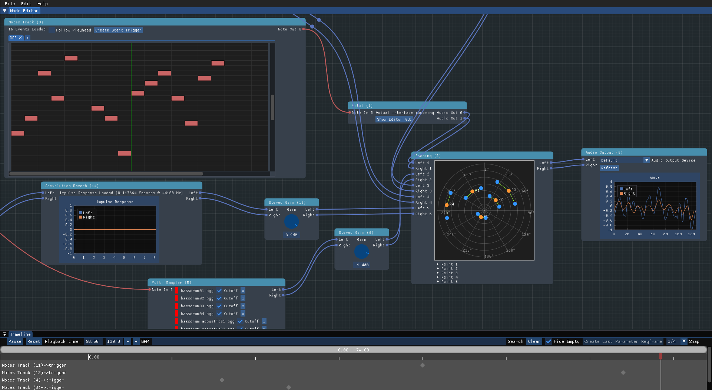Collapse the Node Editor panel triangle
712x390 pixels.
(4, 11)
